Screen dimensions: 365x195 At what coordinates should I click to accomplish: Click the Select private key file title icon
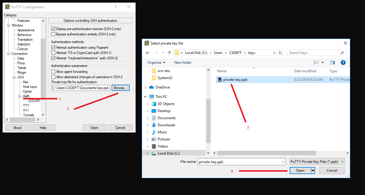point(147,43)
